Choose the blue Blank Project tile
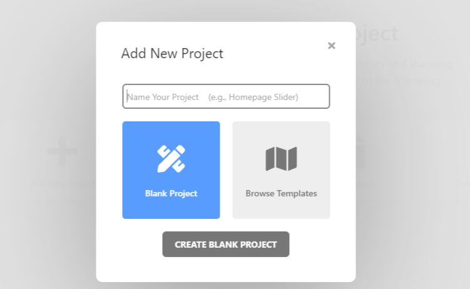This screenshot has width=470, height=289. click(x=171, y=170)
